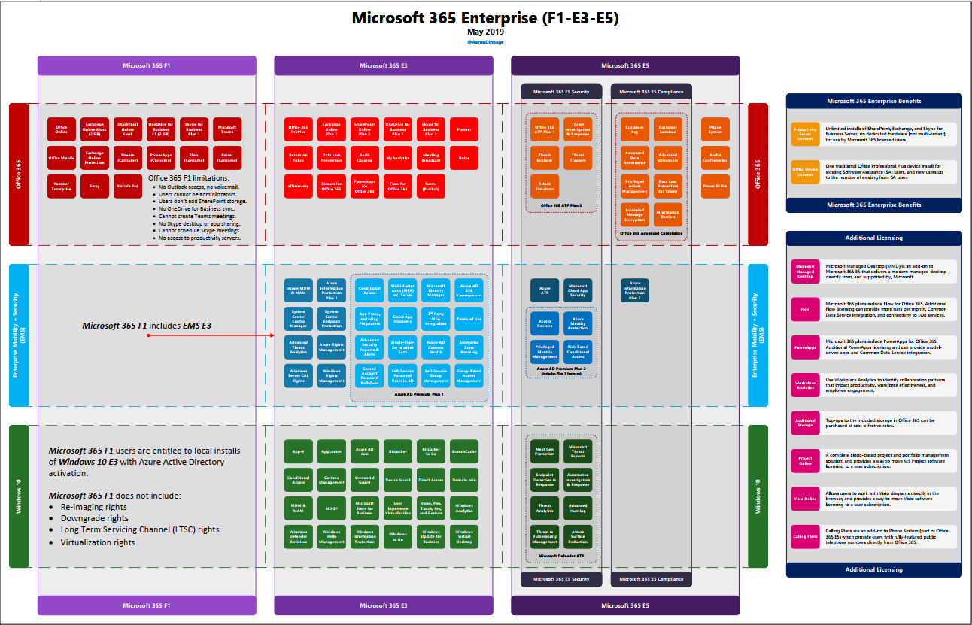This screenshot has width=972, height=625.
Task: Click the Microsoft Threat Experts tile
Action: click(x=578, y=451)
